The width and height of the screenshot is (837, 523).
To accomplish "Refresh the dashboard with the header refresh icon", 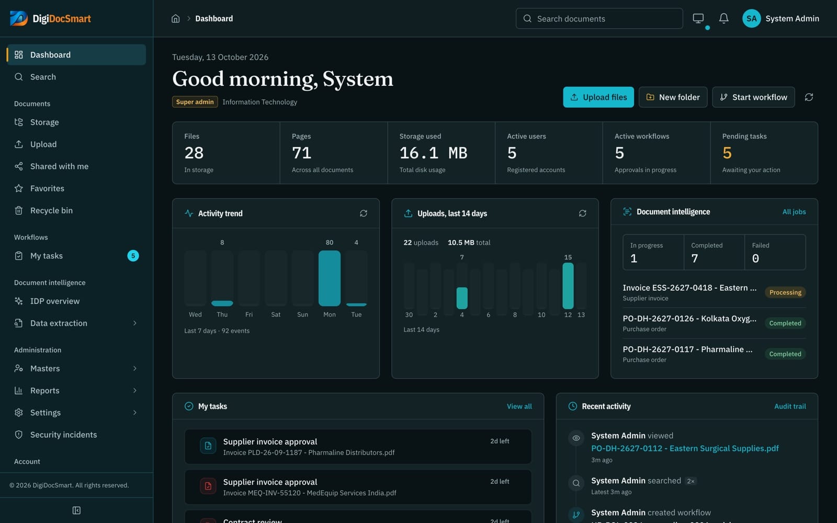I will [809, 97].
